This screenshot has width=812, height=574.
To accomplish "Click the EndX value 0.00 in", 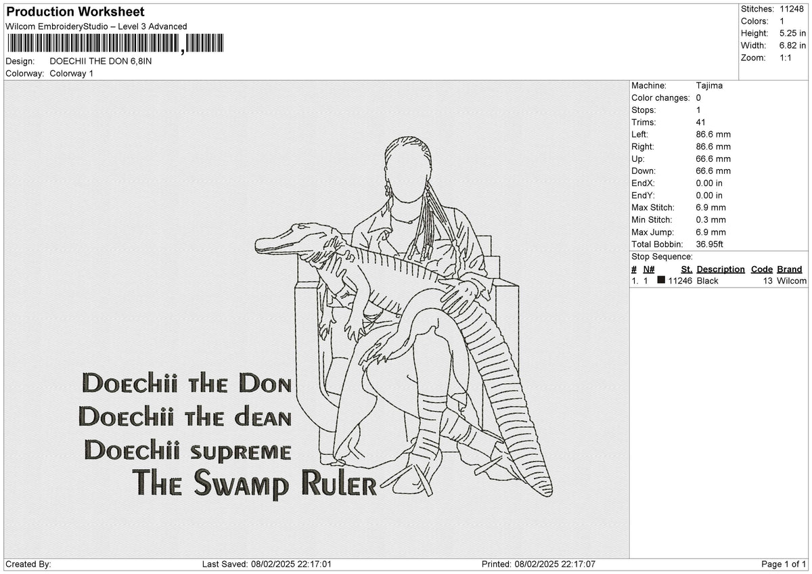I will [709, 183].
